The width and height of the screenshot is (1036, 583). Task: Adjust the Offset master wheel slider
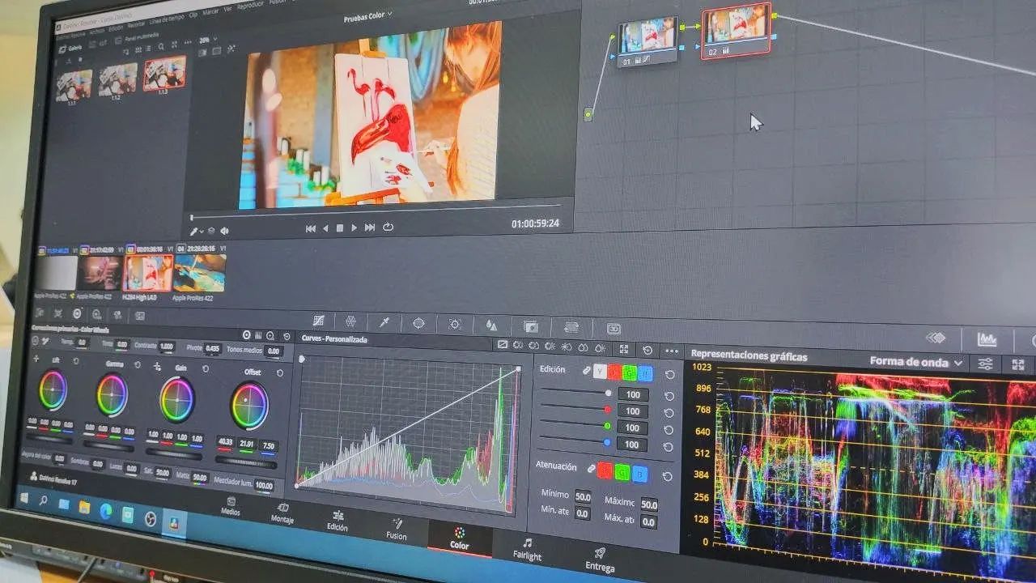(246, 463)
